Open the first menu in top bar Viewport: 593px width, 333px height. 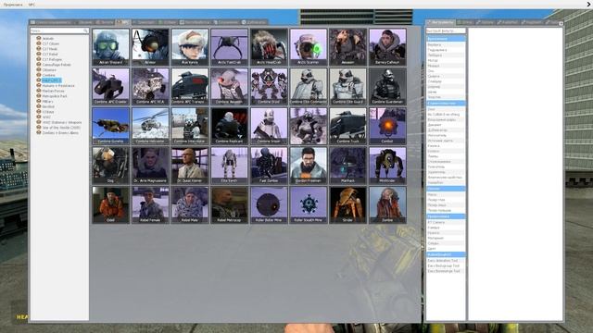pyautogui.click(x=13, y=5)
